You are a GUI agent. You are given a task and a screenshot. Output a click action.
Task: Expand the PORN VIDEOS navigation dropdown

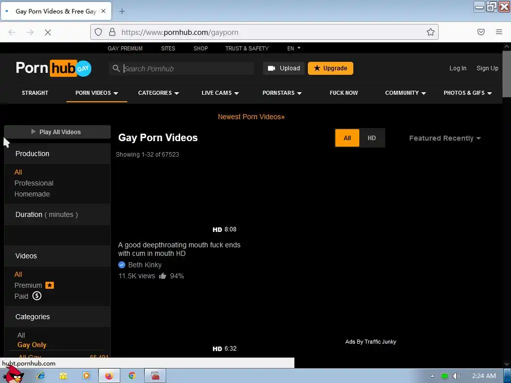[96, 93]
